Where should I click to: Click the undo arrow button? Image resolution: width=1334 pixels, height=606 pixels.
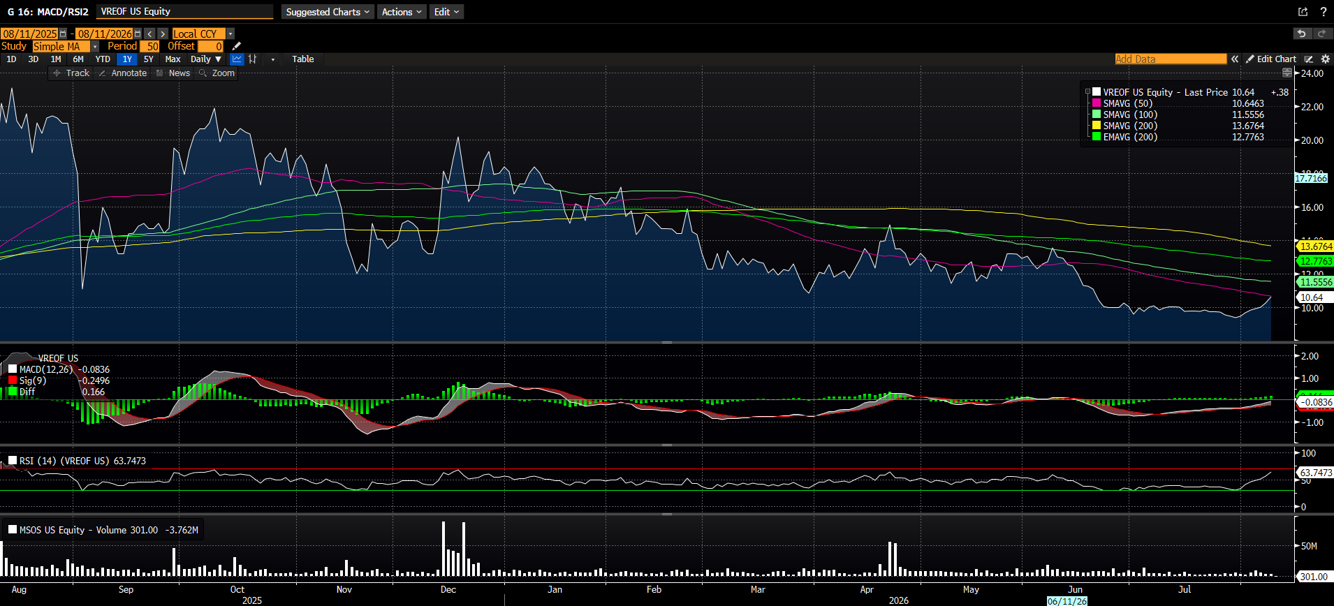click(x=1301, y=34)
